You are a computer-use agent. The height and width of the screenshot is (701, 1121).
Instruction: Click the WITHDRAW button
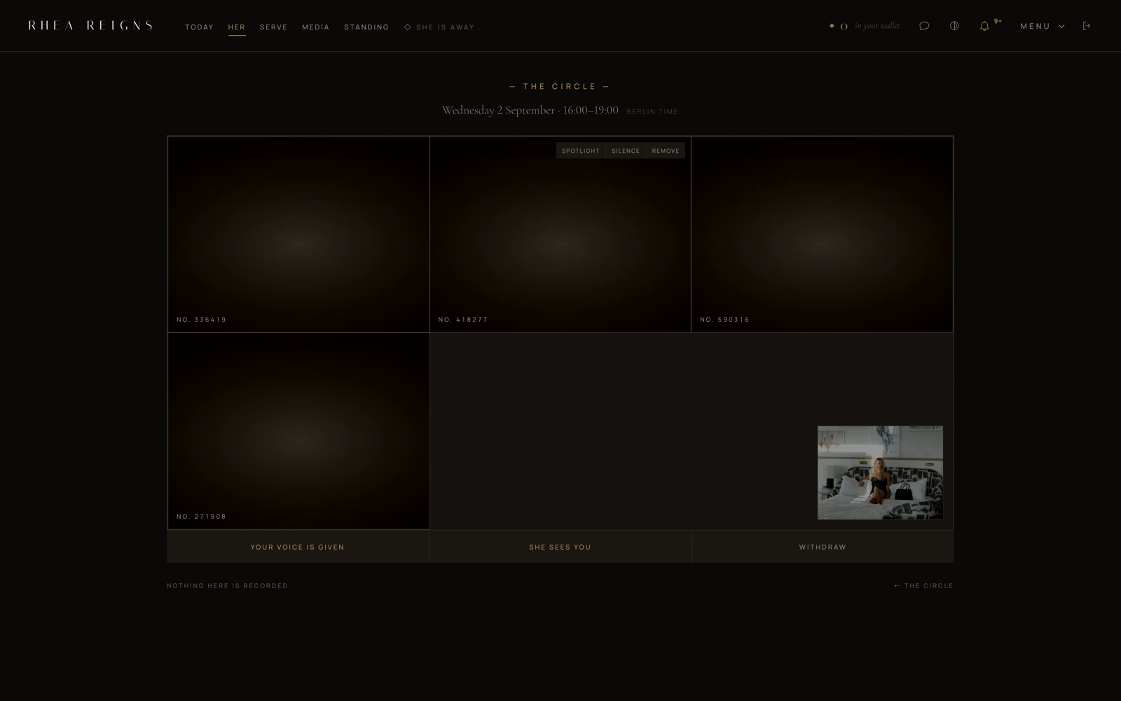click(823, 547)
